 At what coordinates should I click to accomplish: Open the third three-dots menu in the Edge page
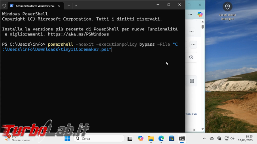click(193, 44)
